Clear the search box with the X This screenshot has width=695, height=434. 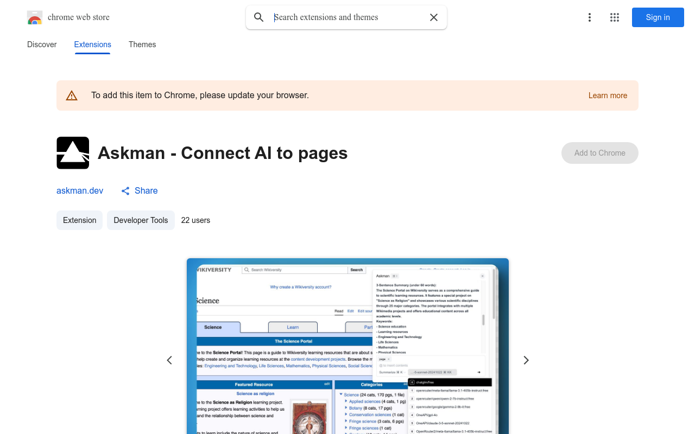click(x=434, y=17)
